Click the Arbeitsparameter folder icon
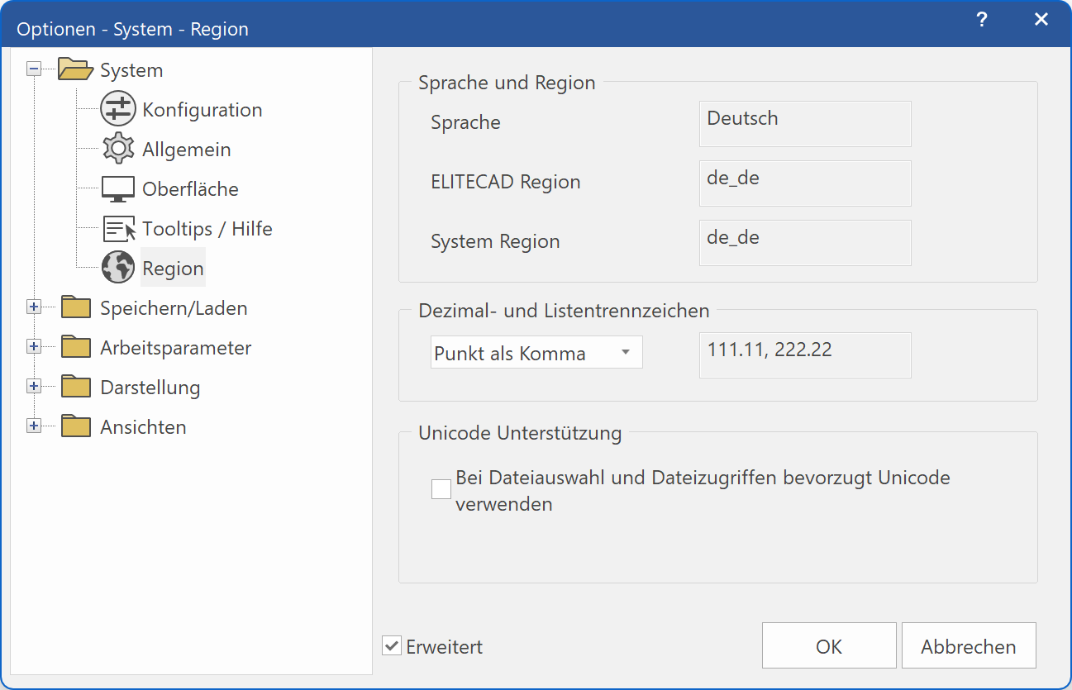This screenshot has width=1072, height=690. 75,346
